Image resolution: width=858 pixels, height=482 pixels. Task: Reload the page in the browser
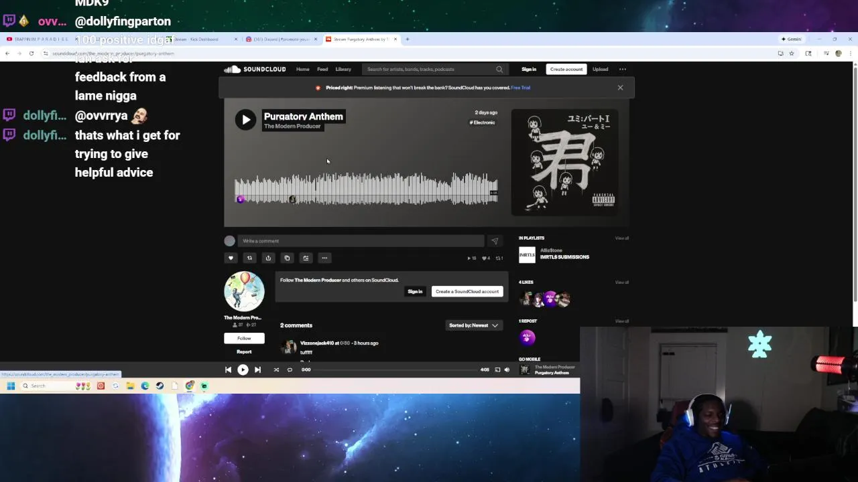click(31, 54)
